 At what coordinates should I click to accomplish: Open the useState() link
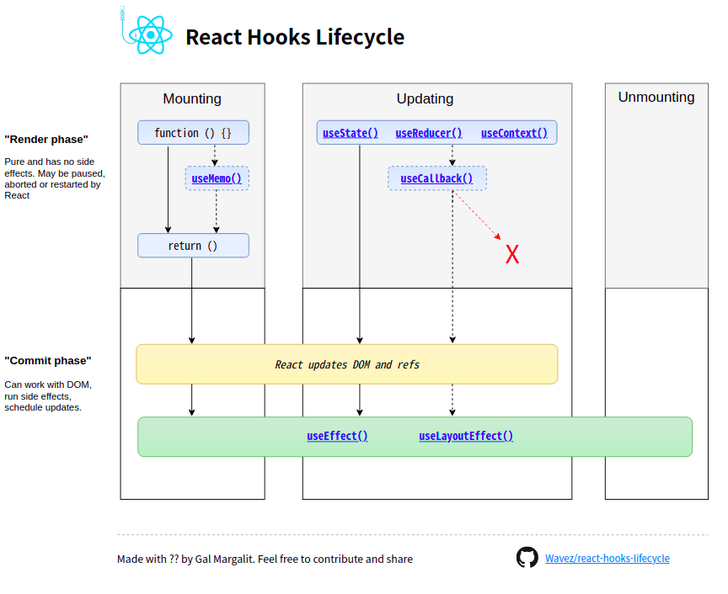[350, 133]
